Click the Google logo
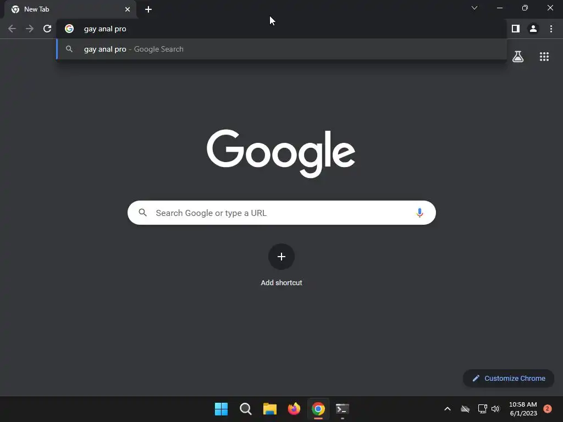563x422 pixels. [281, 153]
